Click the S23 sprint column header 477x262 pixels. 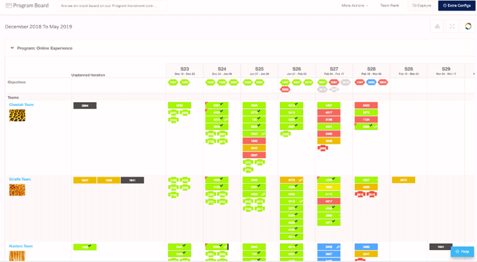point(184,69)
